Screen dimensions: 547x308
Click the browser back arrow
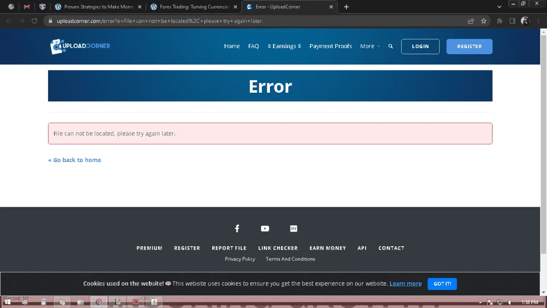point(9,21)
